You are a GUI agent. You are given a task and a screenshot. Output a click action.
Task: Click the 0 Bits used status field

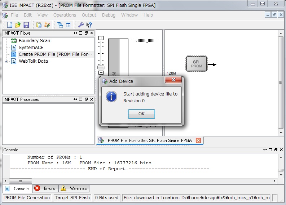[107, 198]
